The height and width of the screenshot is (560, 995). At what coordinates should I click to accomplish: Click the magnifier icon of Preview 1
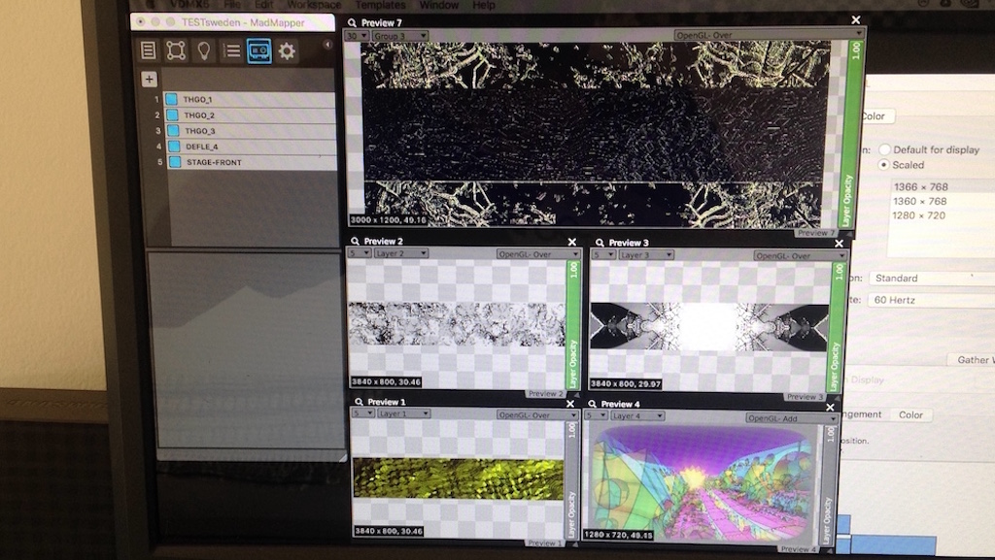tap(359, 402)
